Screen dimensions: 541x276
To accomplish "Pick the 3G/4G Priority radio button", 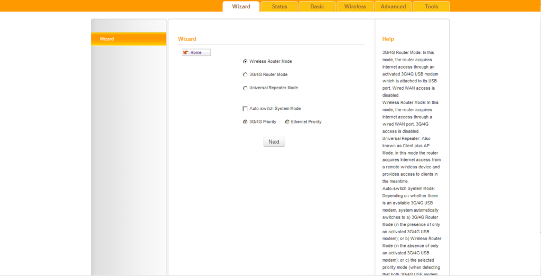I will click(x=245, y=122).
